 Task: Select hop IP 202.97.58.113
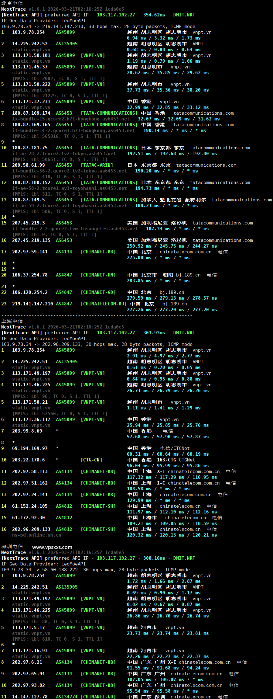[30, 471]
